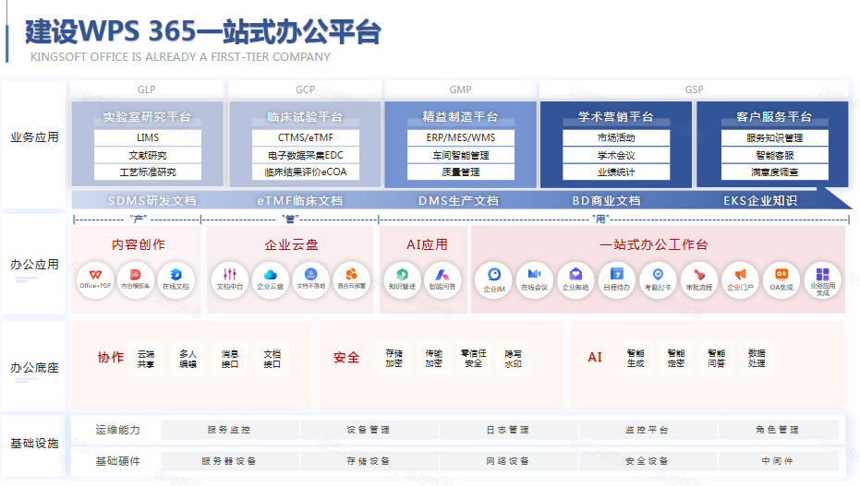860x486 pixels.
Task: Click the 企业邮箱 envelope icon
Action: point(575,280)
